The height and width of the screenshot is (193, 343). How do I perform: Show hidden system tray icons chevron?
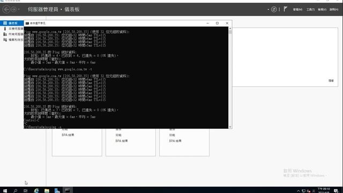(x=298, y=191)
